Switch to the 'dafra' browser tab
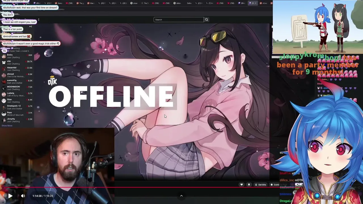The height and width of the screenshot is (204, 363). (x=177, y=3)
